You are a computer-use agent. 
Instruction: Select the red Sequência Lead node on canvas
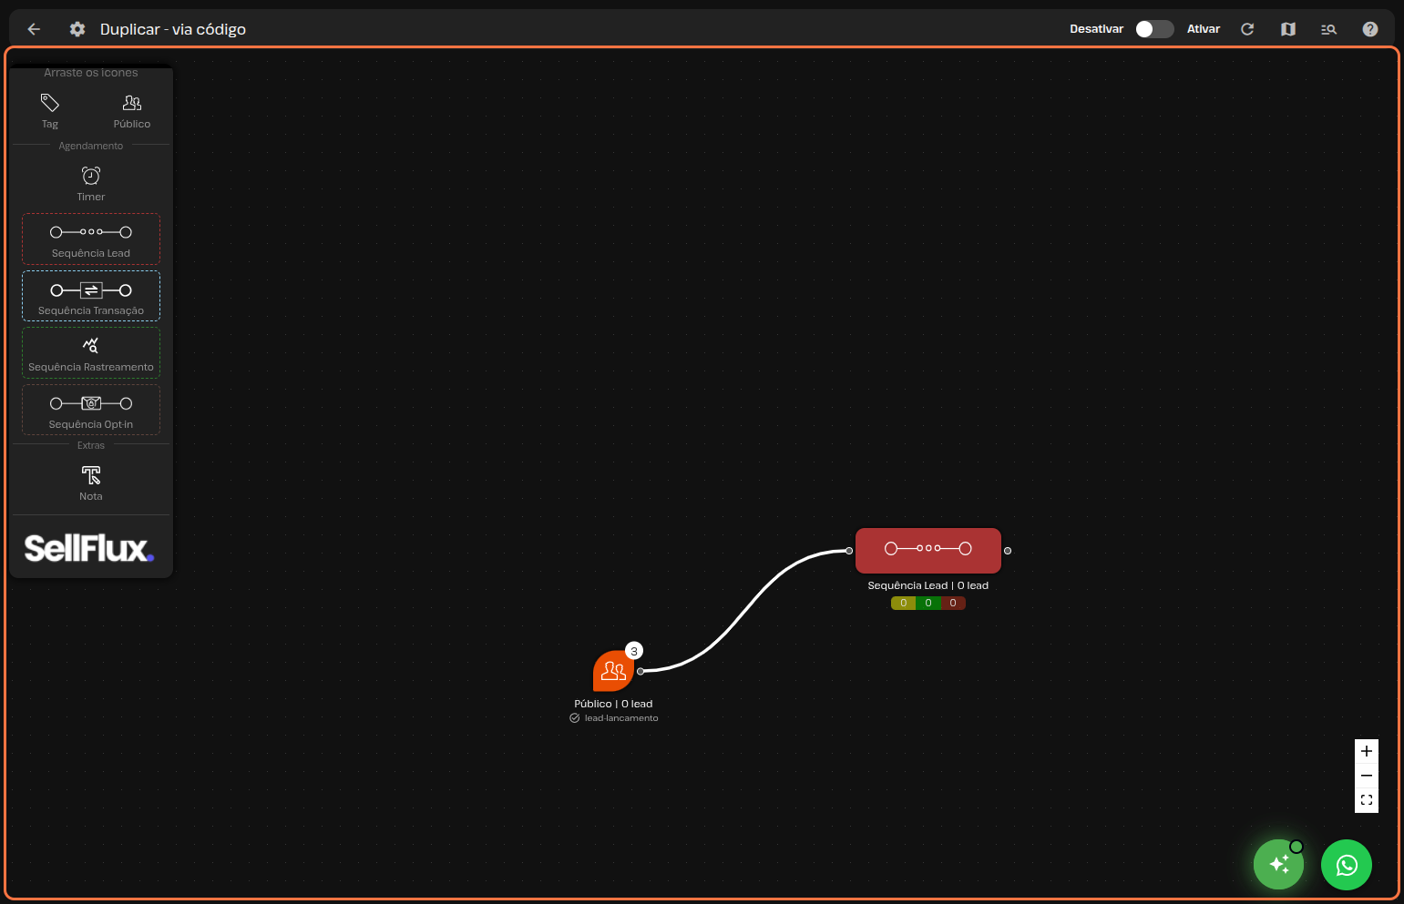click(927, 550)
